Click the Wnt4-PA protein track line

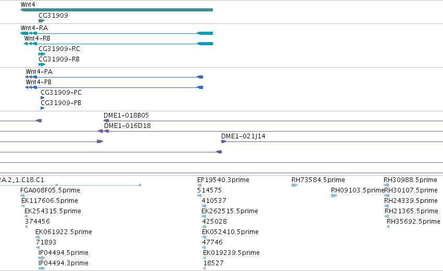114,77
